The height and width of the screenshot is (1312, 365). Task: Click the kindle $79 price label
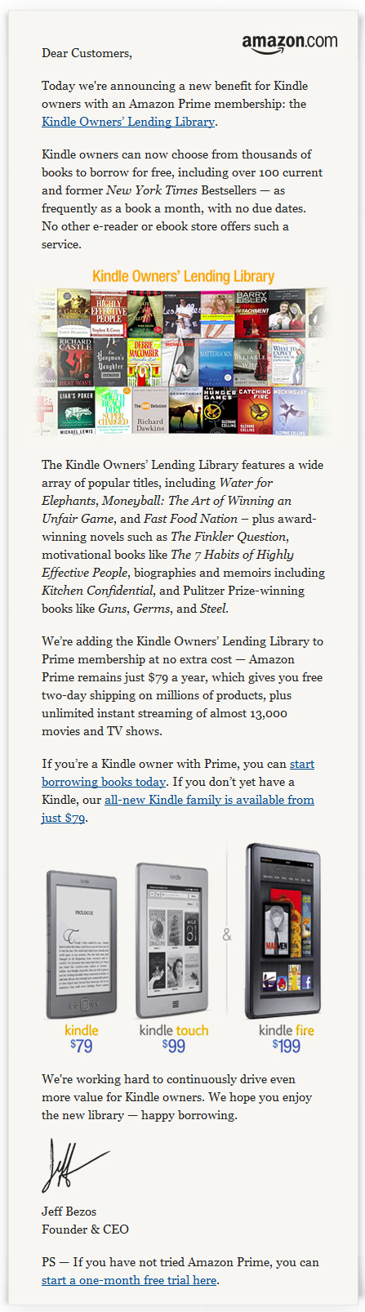81,1038
